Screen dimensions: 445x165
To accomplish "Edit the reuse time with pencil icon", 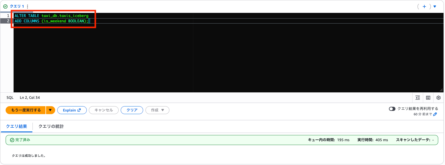I will [x=435, y=114].
